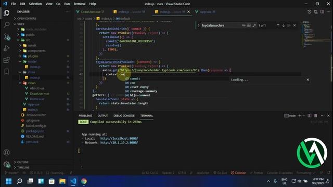
Task: Close the bottom panel
Action: click(328, 115)
